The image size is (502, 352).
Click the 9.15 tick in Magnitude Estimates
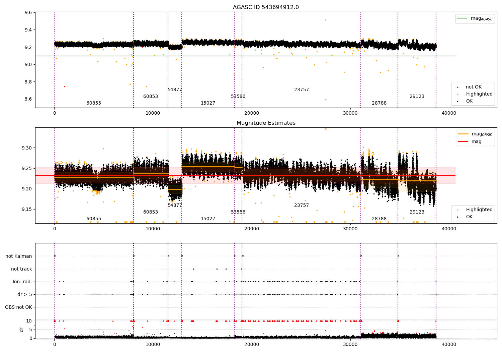click(27, 210)
